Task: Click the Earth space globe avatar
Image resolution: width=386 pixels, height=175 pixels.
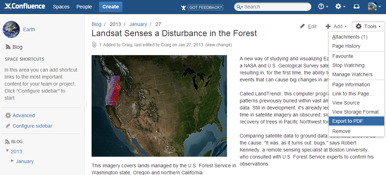Action: pos(11,29)
